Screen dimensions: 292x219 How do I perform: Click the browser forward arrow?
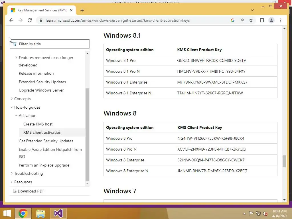[21, 20]
